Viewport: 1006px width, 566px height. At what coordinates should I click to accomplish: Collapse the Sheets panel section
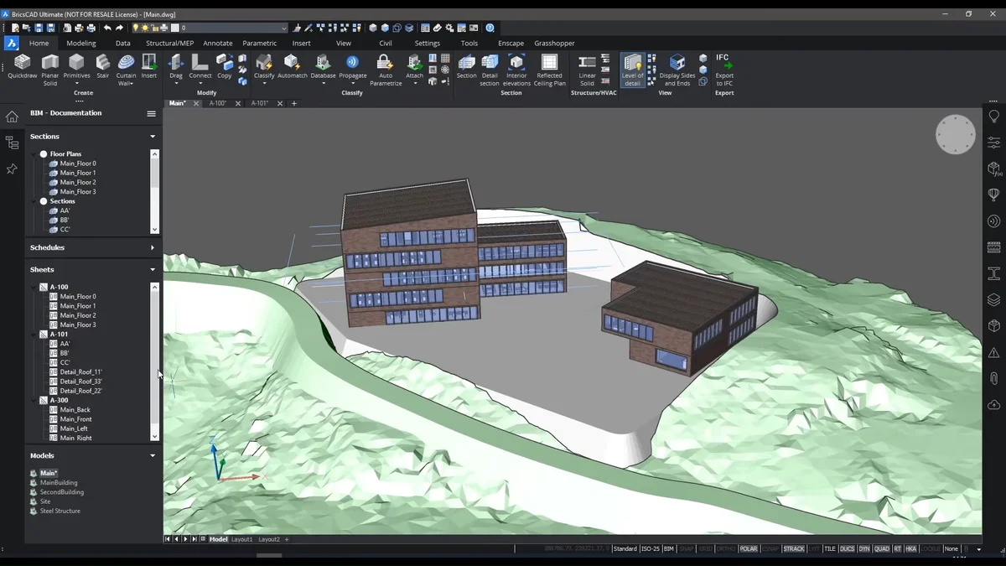pyautogui.click(x=153, y=270)
